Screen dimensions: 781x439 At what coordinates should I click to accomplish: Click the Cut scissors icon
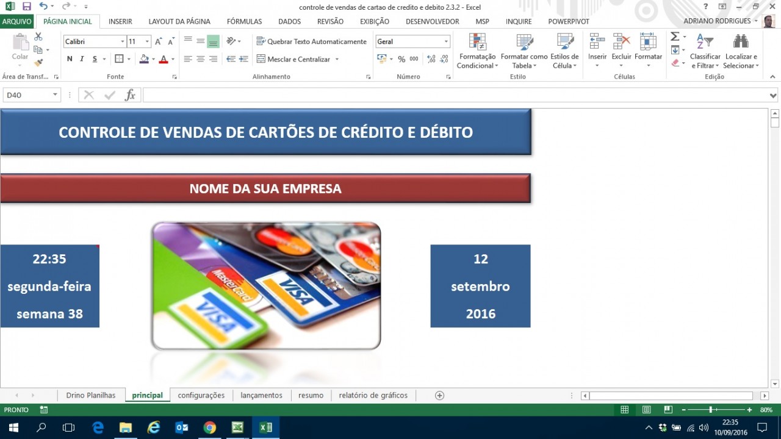pos(38,37)
